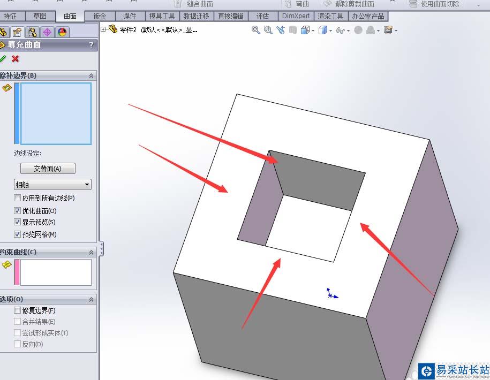The width and height of the screenshot is (490, 380).
Task: Switch to the 焊件 tab
Action: pyautogui.click(x=130, y=16)
